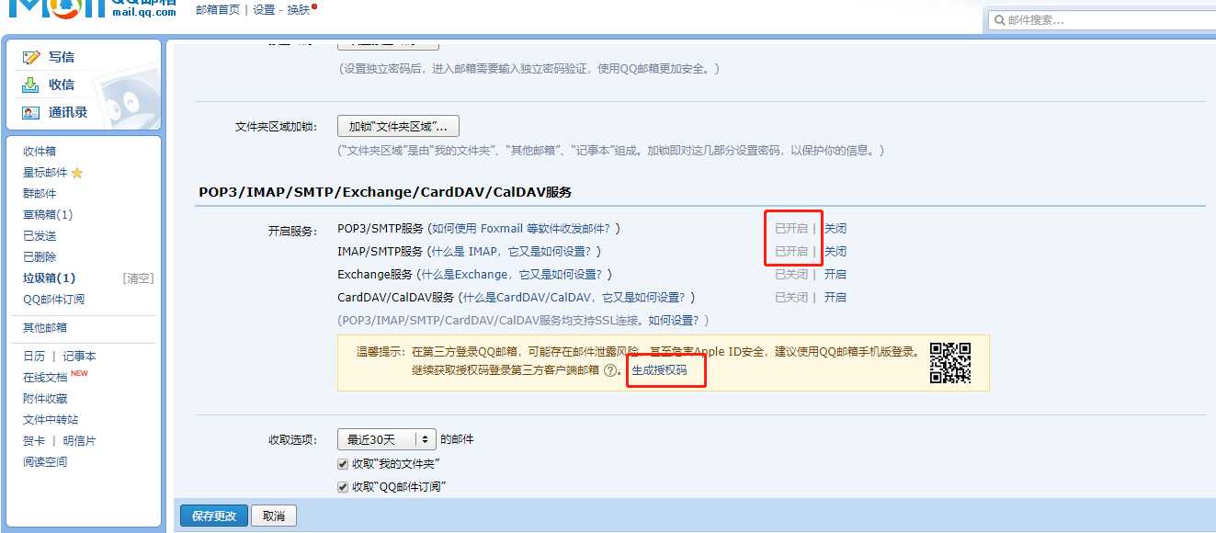Open the 已删除 folder
Viewport: 1216px width, 533px height.
point(40,257)
